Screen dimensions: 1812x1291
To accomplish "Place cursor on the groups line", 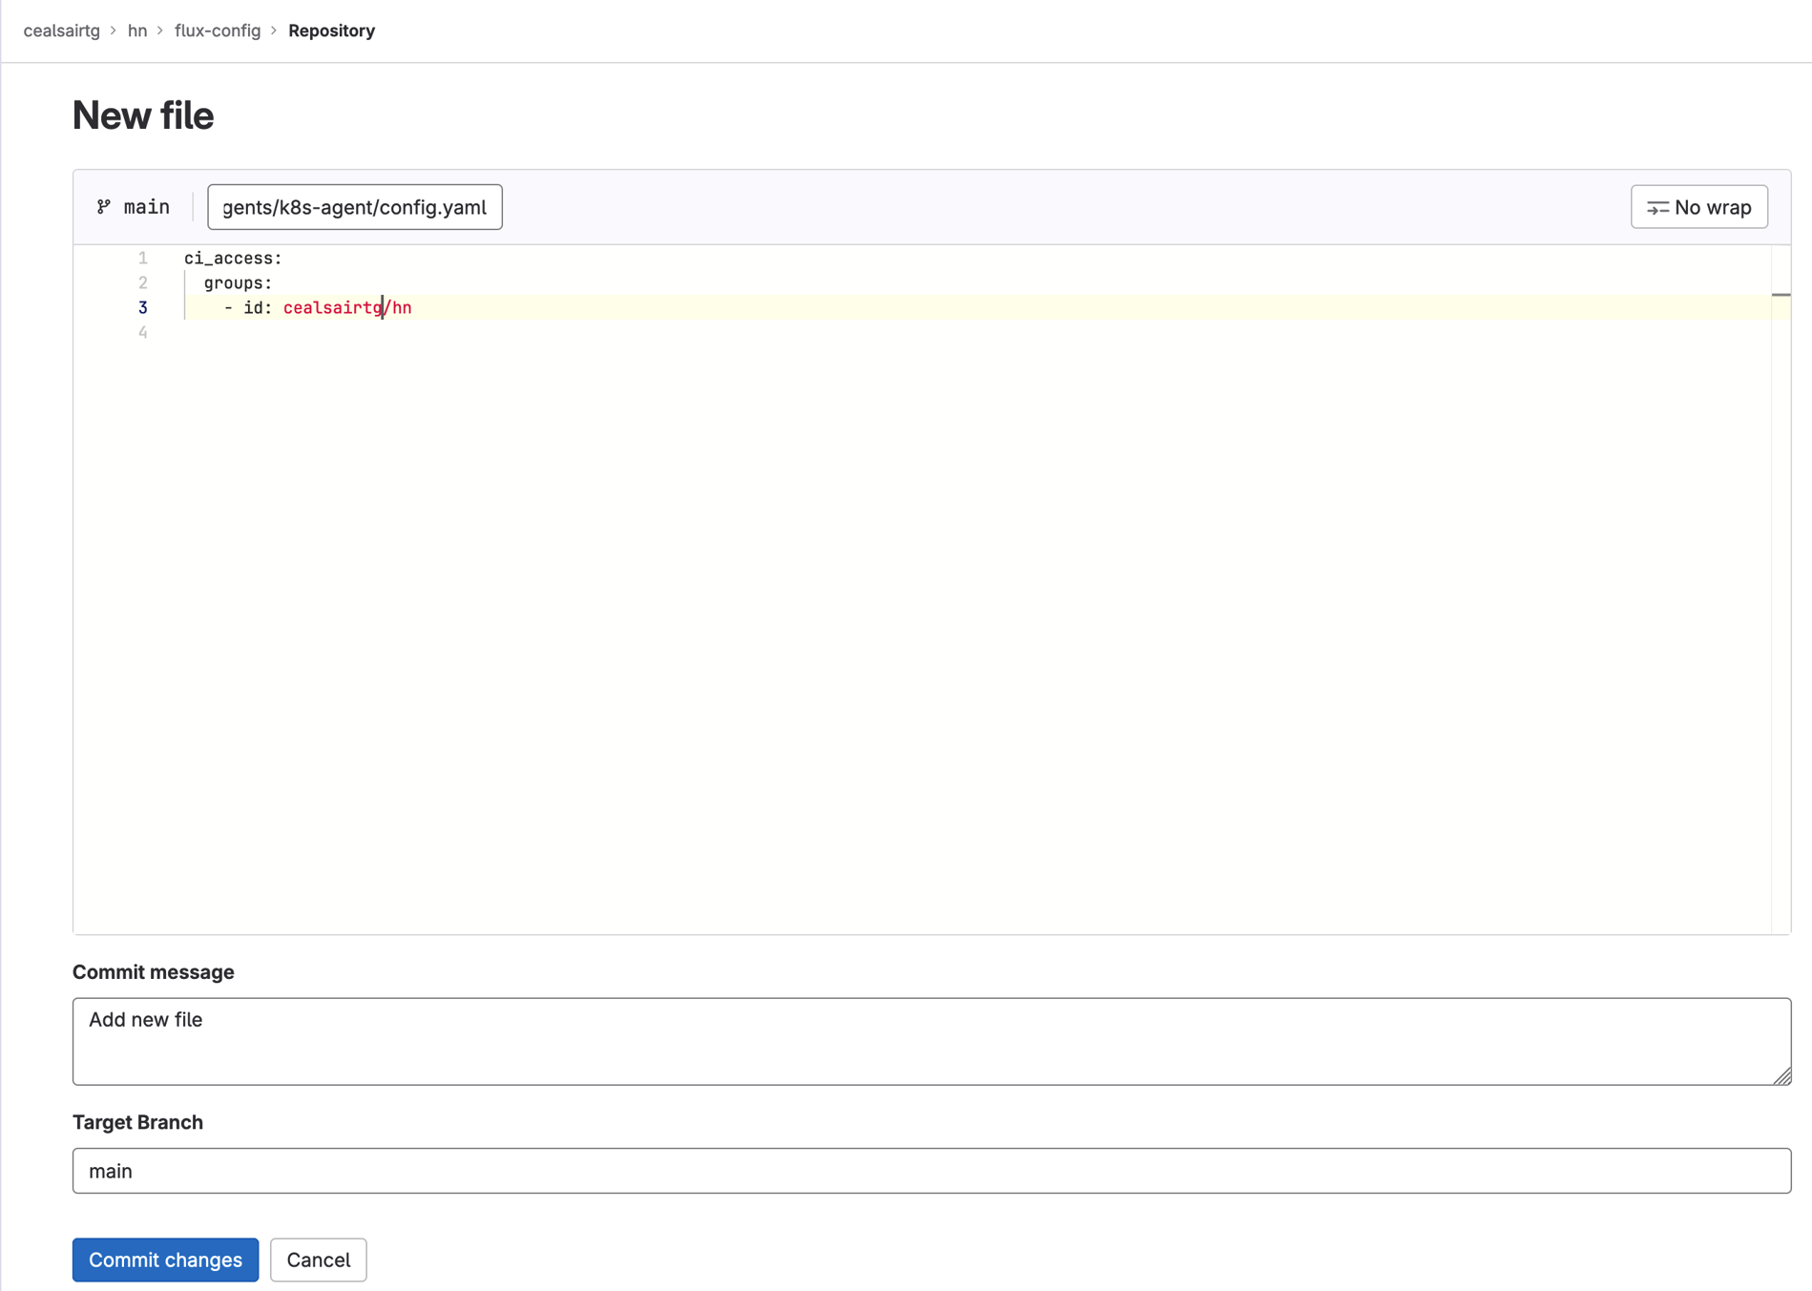I will (x=237, y=282).
